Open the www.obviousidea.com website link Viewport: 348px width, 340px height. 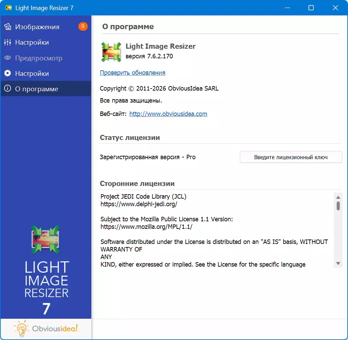[x=168, y=114]
